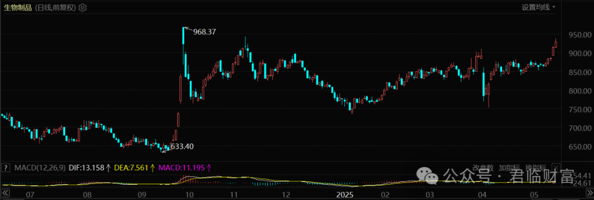Viewport: 594px width, 200px height.
Task: Click the 05 month marker on timeline
Action: [533, 195]
